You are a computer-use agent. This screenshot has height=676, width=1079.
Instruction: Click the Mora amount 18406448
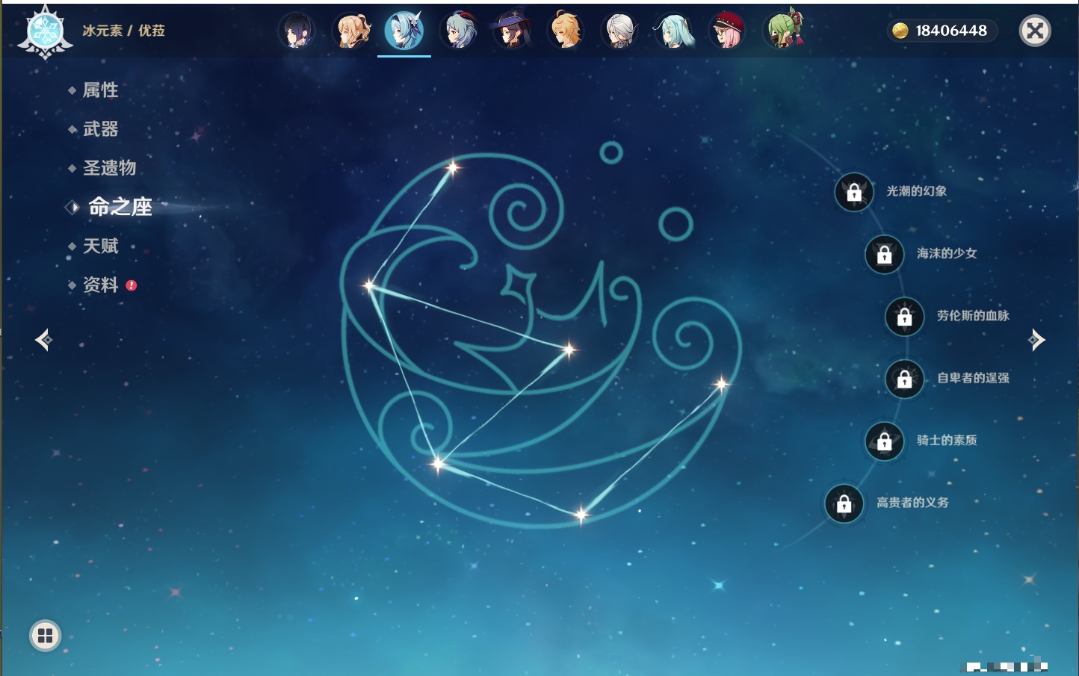point(951,31)
